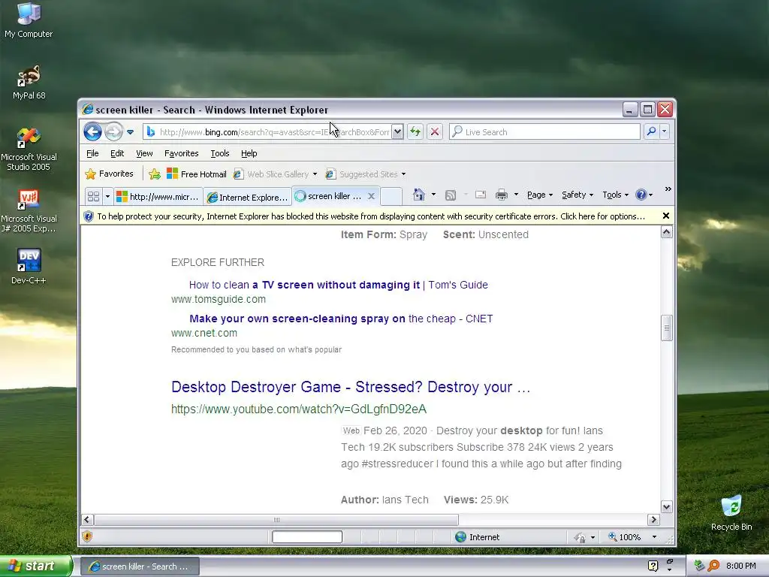Open the View menu
The height and width of the screenshot is (577, 769).
pos(144,153)
